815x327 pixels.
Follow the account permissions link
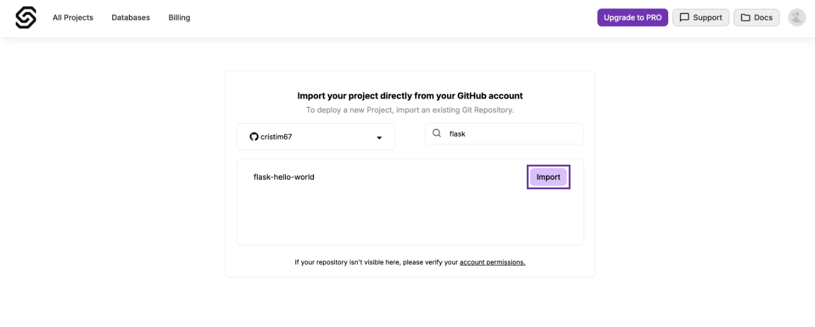(x=493, y=262)
